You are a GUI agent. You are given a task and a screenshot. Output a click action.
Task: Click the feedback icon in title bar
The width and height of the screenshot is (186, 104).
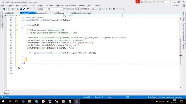pos(142,2)
